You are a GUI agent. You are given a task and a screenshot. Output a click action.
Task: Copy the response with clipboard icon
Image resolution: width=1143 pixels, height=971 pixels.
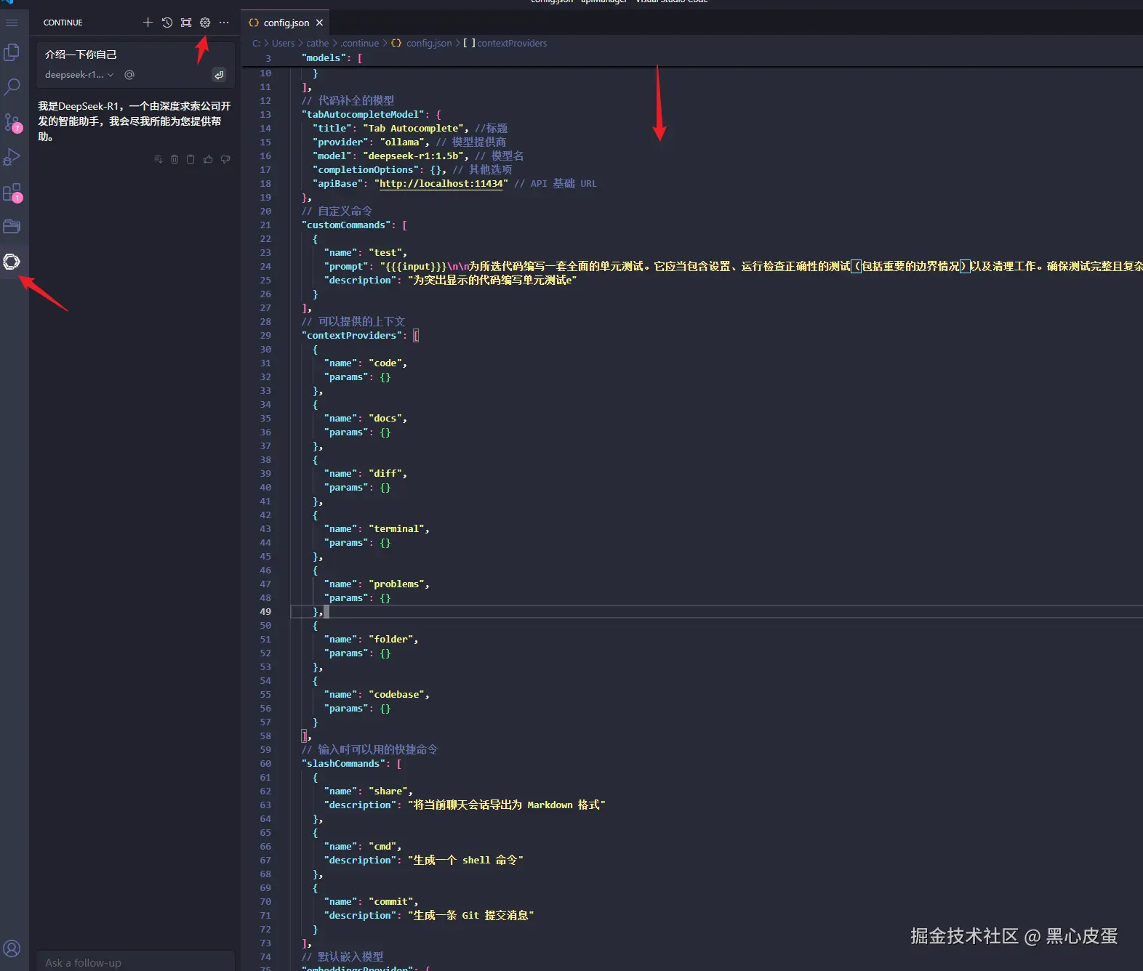click(190, 159)
